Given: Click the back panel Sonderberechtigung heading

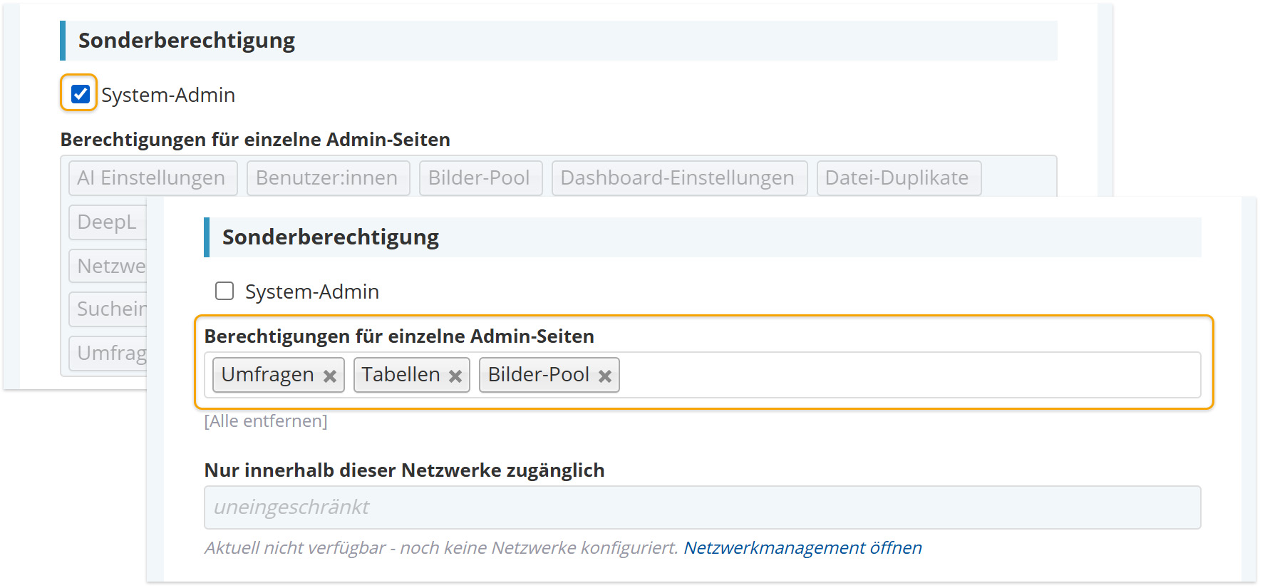Looking at the screenshot, I should (187, 41).
